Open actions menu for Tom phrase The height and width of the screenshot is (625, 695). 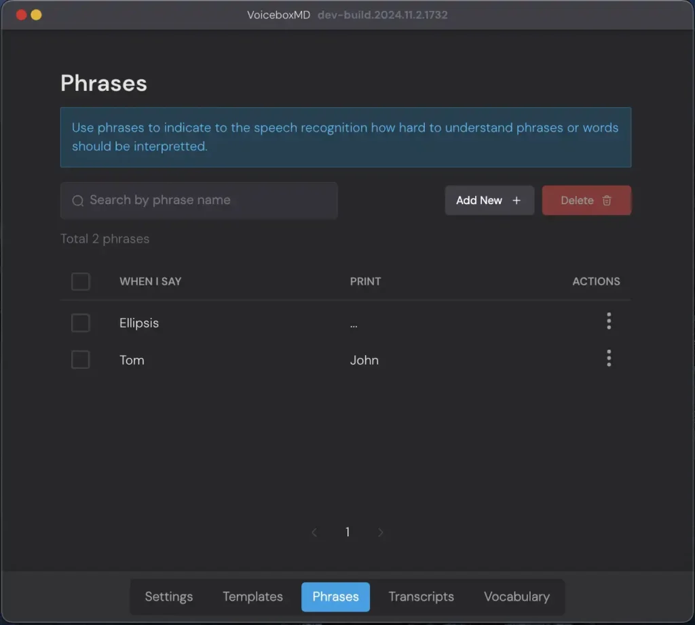click(x=609, y=359)
